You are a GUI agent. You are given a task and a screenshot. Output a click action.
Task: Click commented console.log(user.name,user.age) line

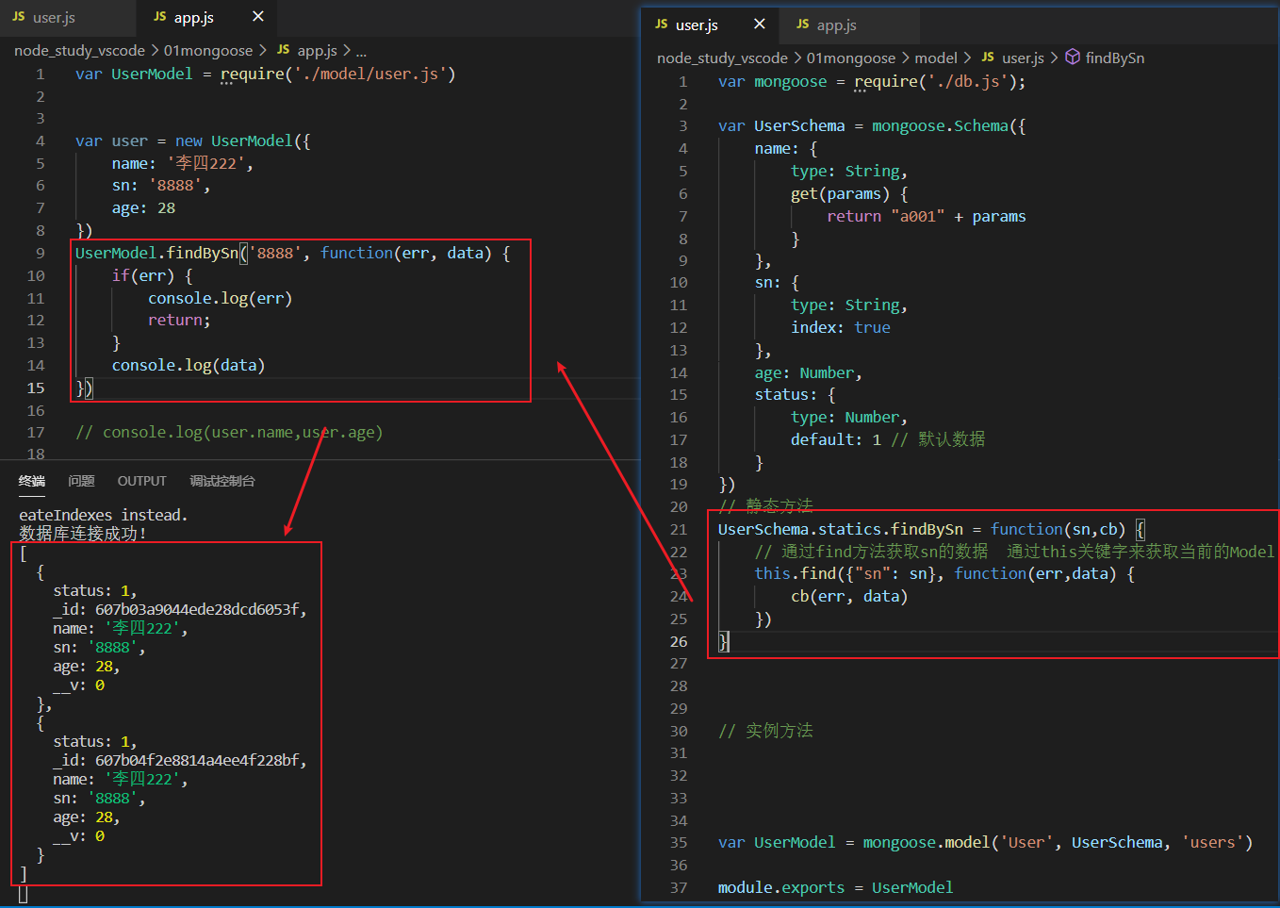tap(229, 432)
